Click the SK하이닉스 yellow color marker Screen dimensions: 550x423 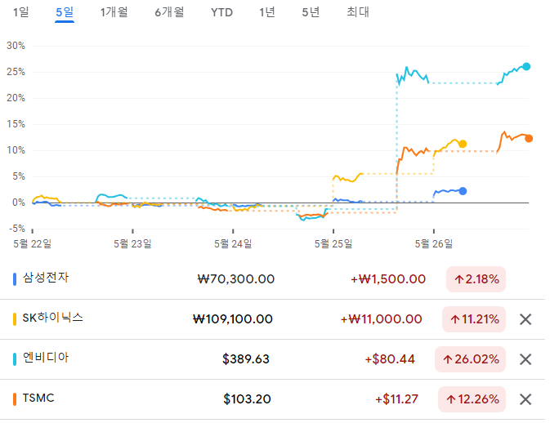[x=15, y=319]
